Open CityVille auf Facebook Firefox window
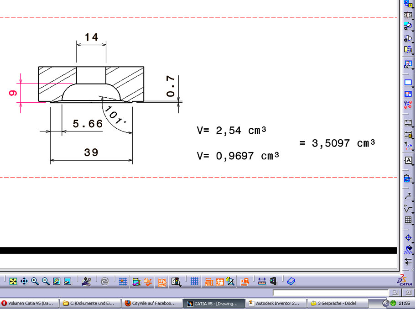Viewport: 416px width, 310px height. click(151, 303)
